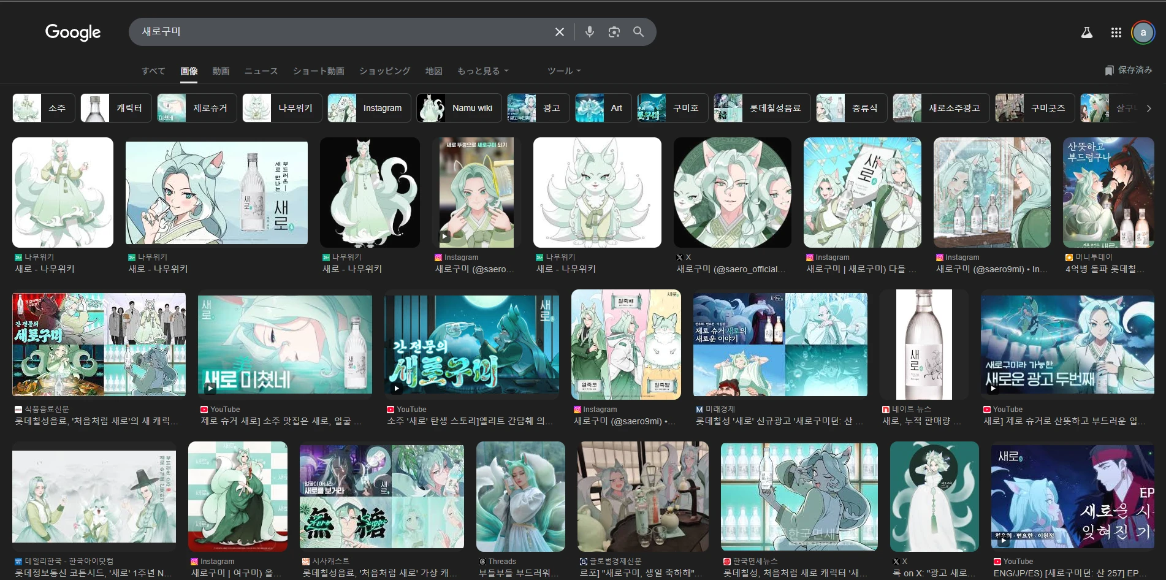Click the search input field with 새로구미

click(x=343, y=32)
